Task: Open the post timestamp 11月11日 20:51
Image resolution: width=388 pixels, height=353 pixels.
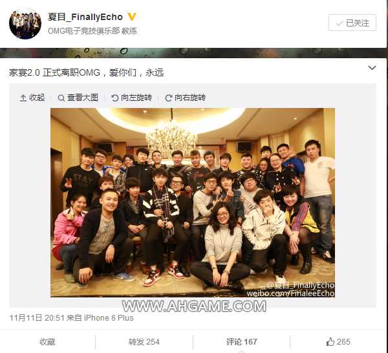Action: tap(37, 318)
